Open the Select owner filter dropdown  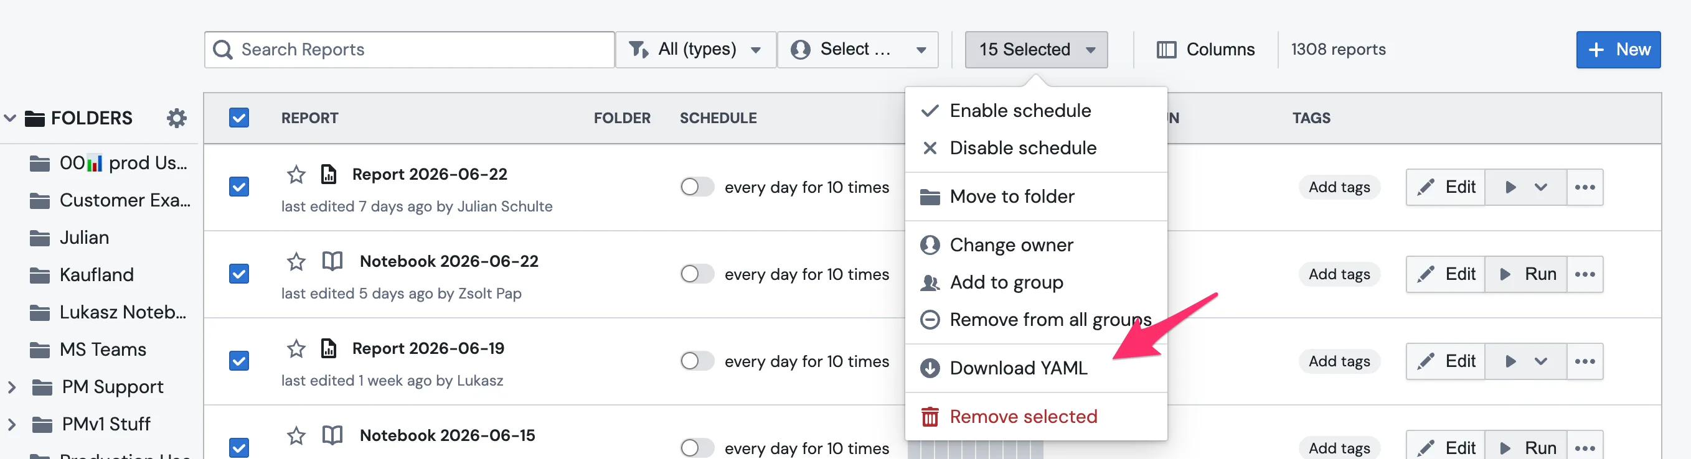tap(858, 50)
